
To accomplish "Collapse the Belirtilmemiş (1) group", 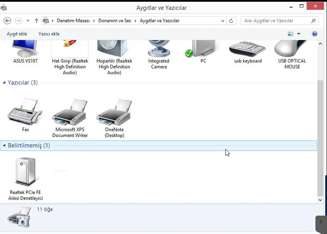I will pyautogui.click(x=4, y=146).
